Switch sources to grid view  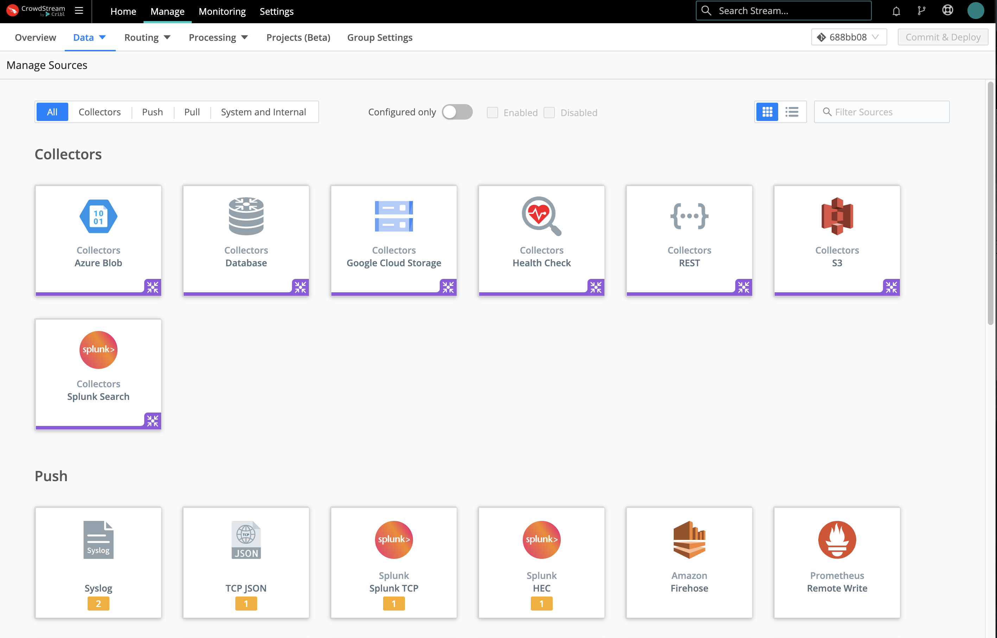[x=767, y=111]
